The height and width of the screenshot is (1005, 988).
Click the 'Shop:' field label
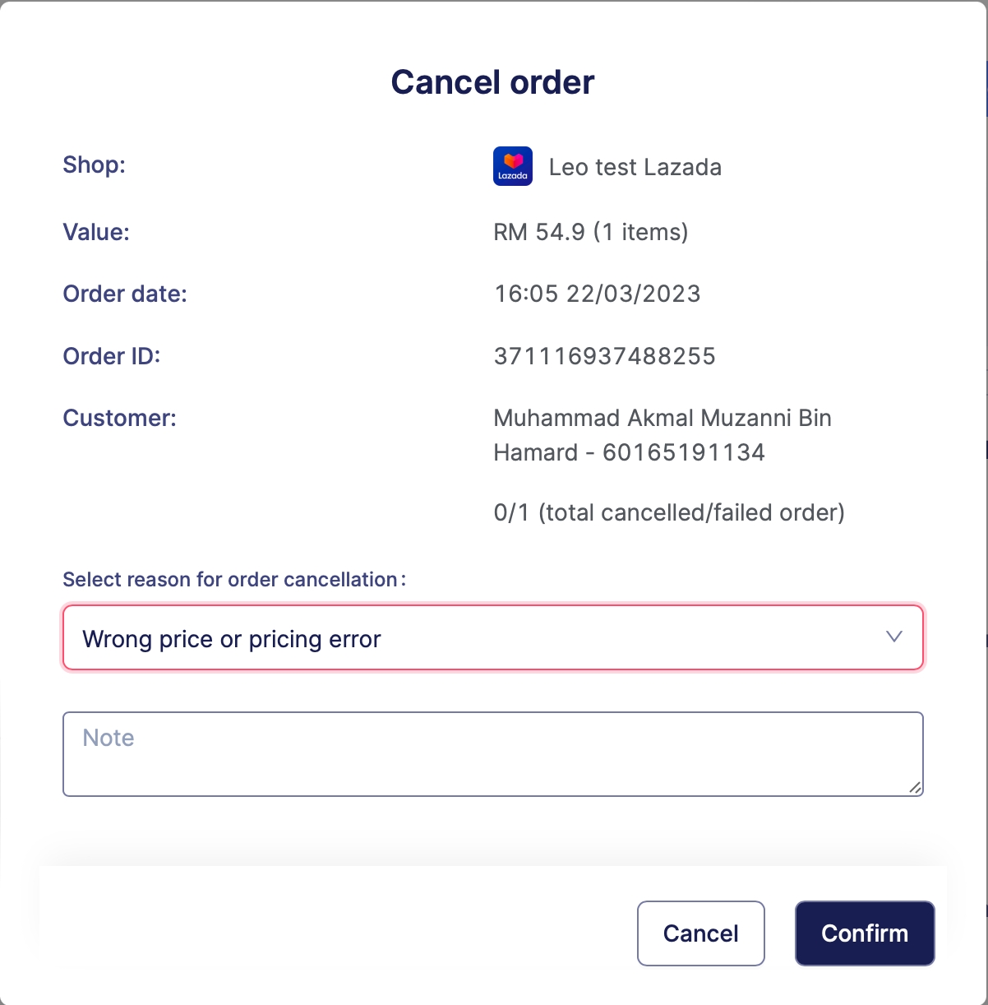(94, 164)
